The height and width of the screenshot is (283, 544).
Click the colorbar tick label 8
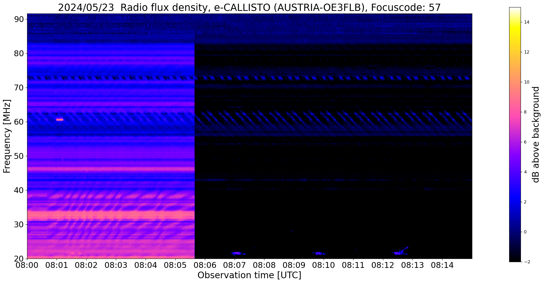tap(525, 112)
